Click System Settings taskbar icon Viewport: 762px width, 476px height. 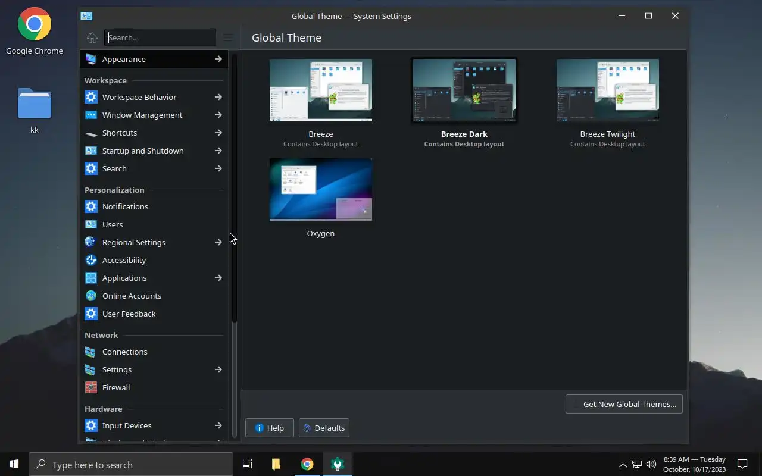[338, 464]
